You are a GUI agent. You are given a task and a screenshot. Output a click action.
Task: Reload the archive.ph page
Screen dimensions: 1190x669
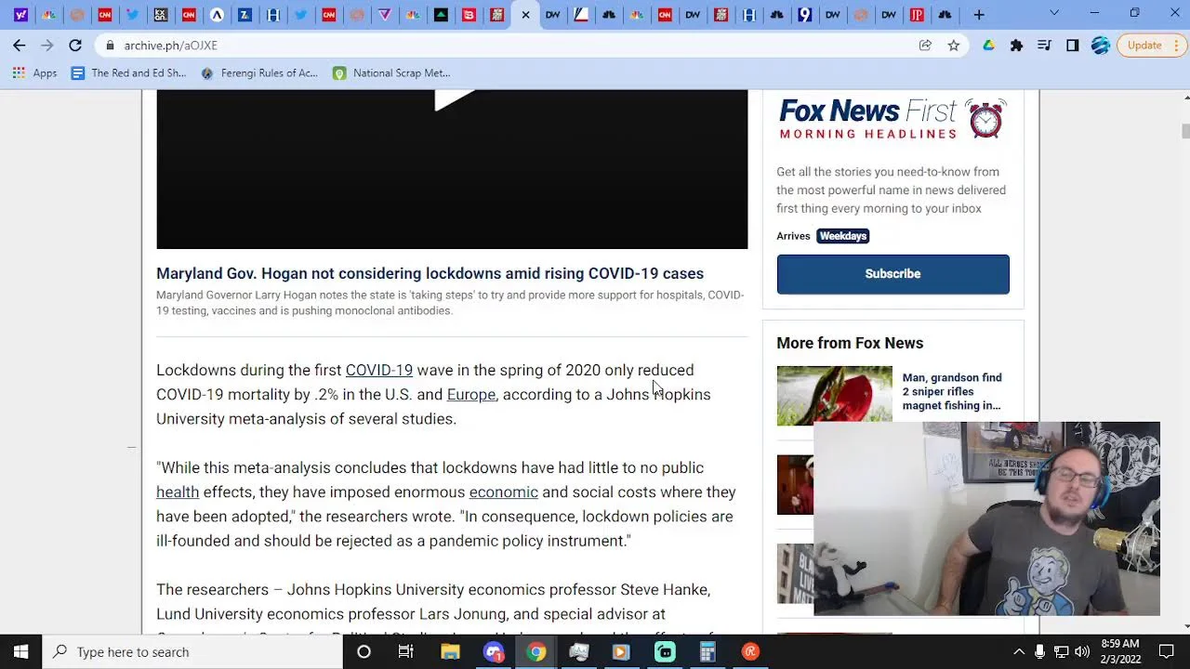tap(75, 45)
